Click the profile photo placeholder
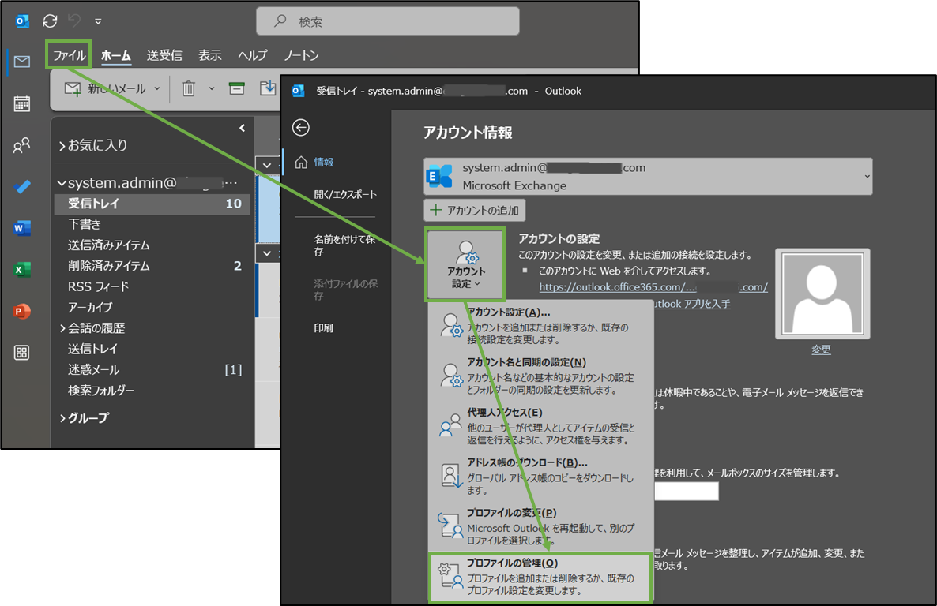This screenshot has height=606, width=937. (x=822, y=294)
